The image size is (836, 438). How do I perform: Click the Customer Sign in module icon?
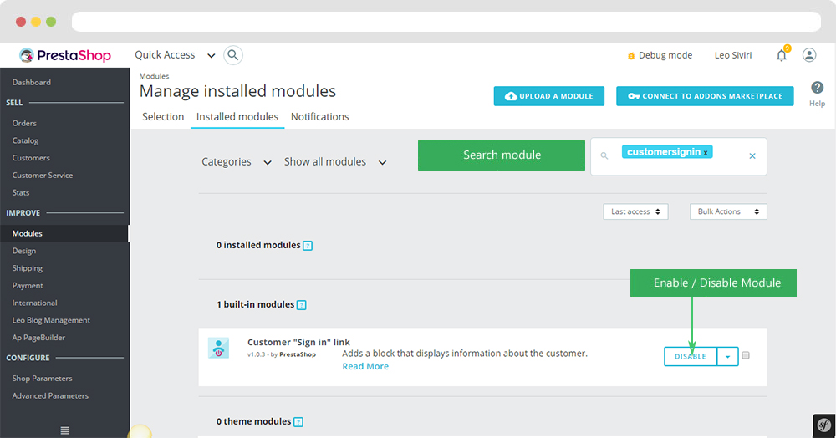(x=218, y=349)
